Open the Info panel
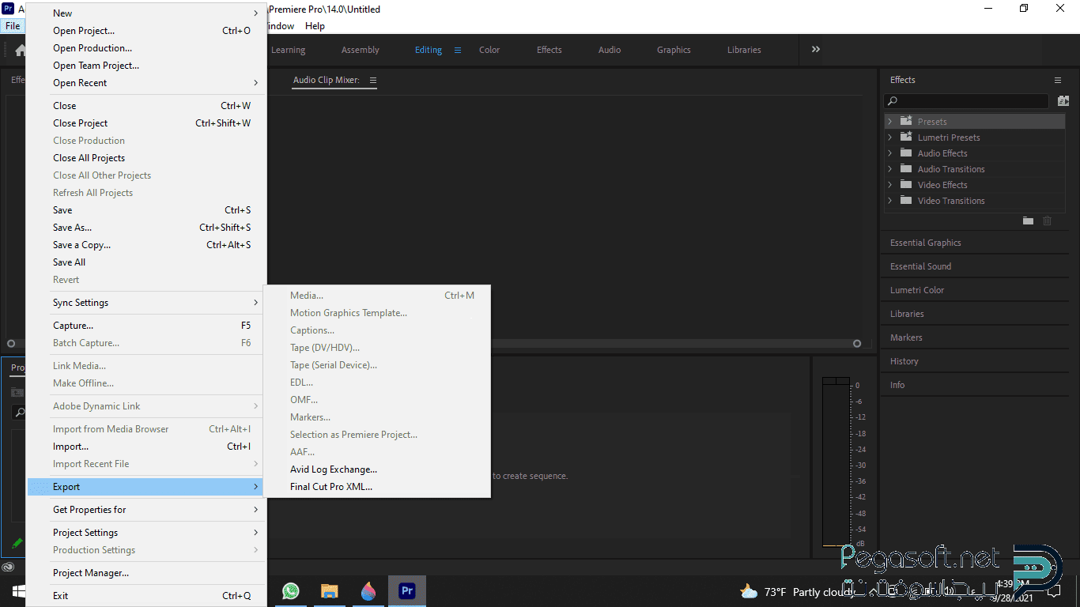 click(897, 385)
